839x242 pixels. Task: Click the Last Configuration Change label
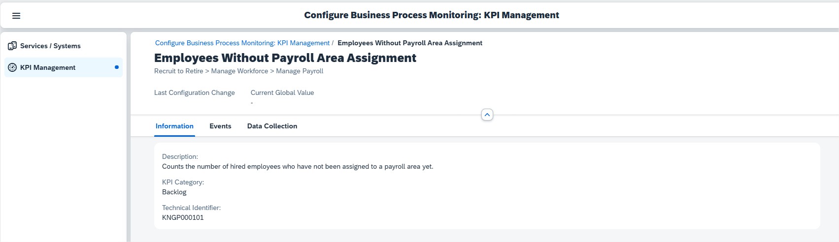click(195, 92)
